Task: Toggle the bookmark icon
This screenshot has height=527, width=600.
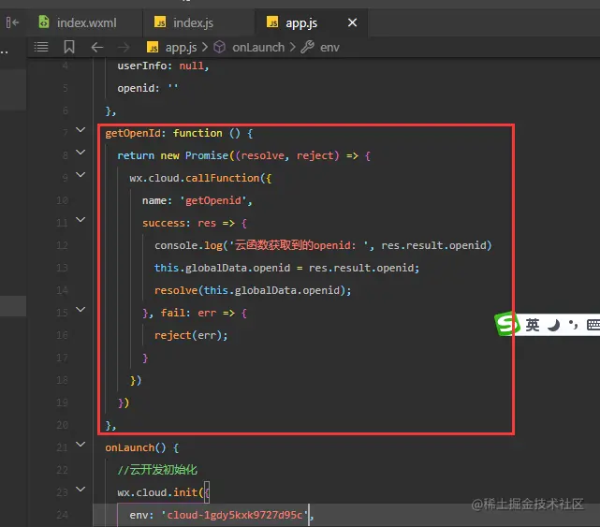Action: pyautogui.click(x=69, y=47)
